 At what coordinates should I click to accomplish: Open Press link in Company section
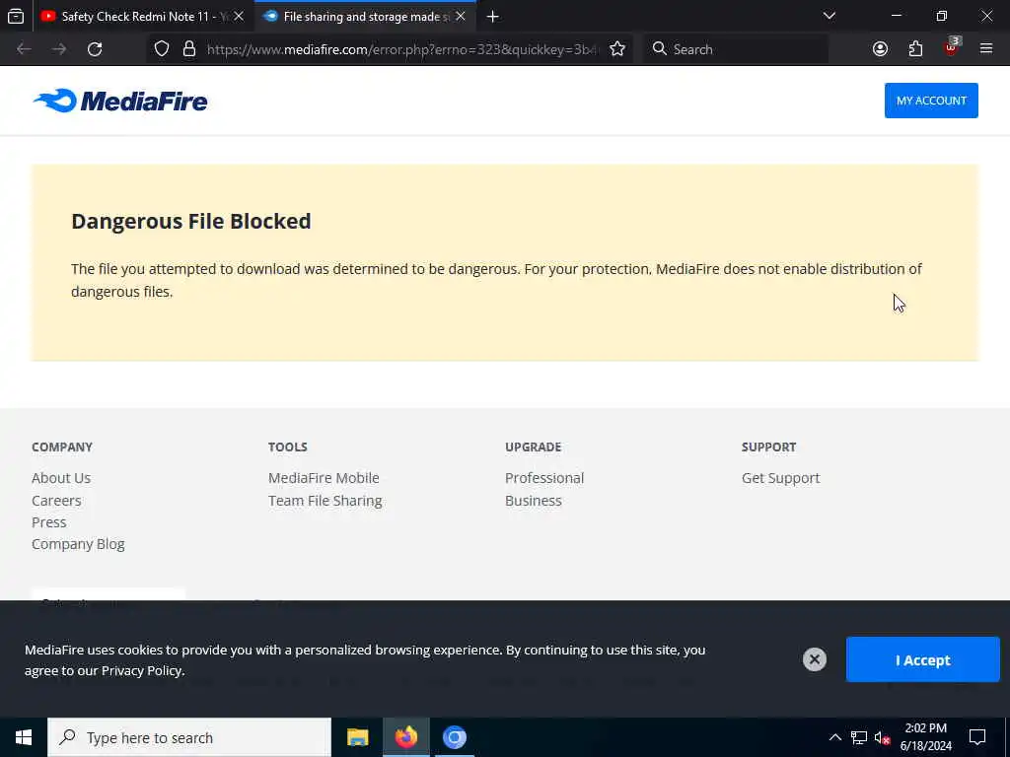coord(49,522)
